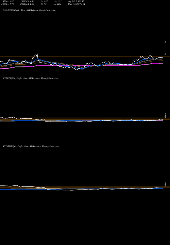
Task: Click the price level 3 axis label
Action: pos(165,42)
